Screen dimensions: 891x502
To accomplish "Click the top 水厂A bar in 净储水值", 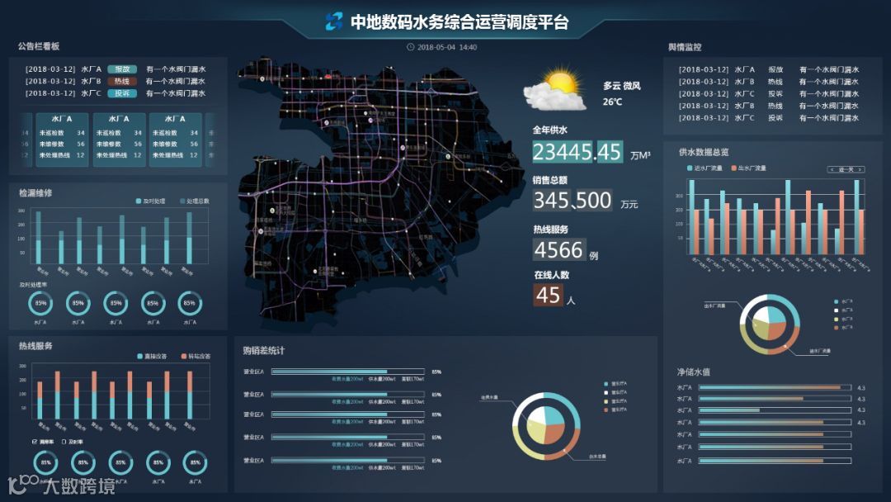I will coord(775,388).
